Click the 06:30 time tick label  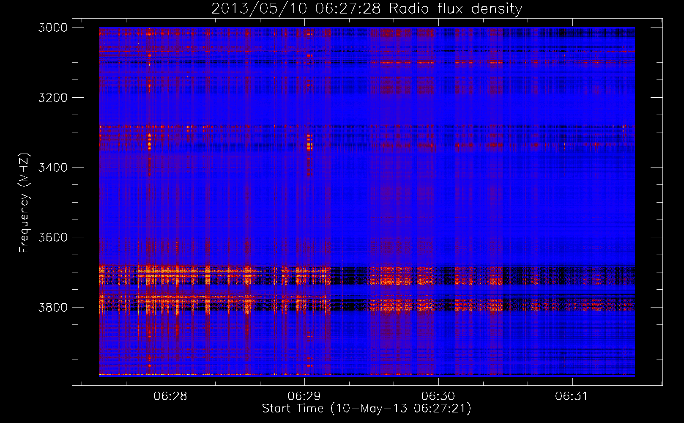click(x=438, y=396)
